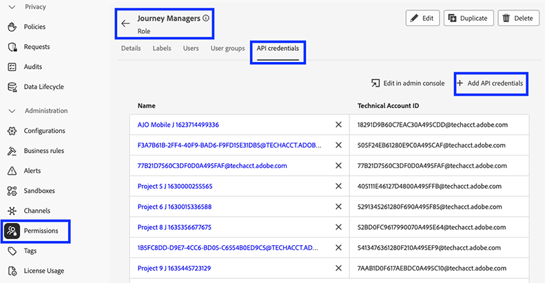
Task: Remove Project 5 credential using X
Action: pyautogui.click(x=338, y=187)
